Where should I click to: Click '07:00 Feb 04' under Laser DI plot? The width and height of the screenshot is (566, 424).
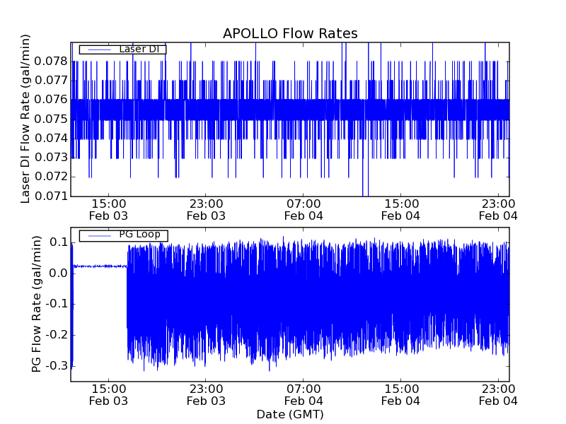tap(304, 210)
